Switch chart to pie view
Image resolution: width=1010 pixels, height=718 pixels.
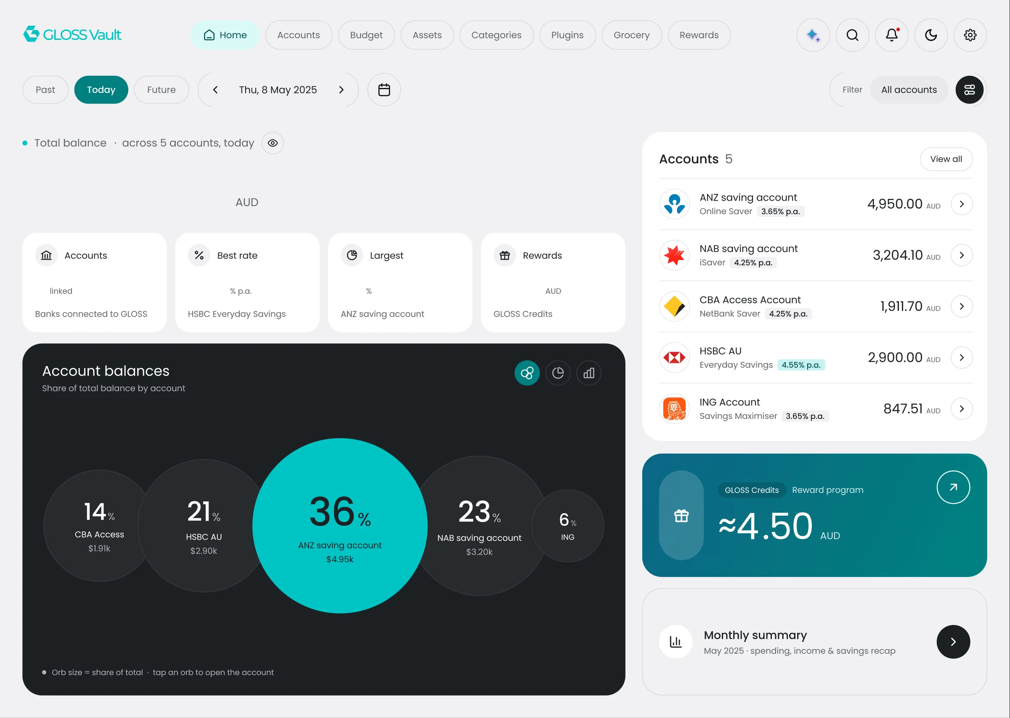[x=558, y=373]
